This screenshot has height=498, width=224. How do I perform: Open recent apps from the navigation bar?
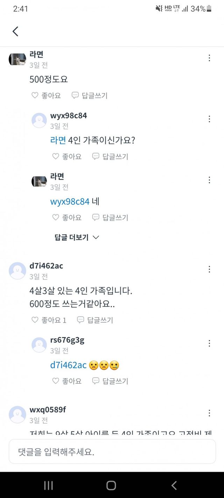[x=48, y=485]
